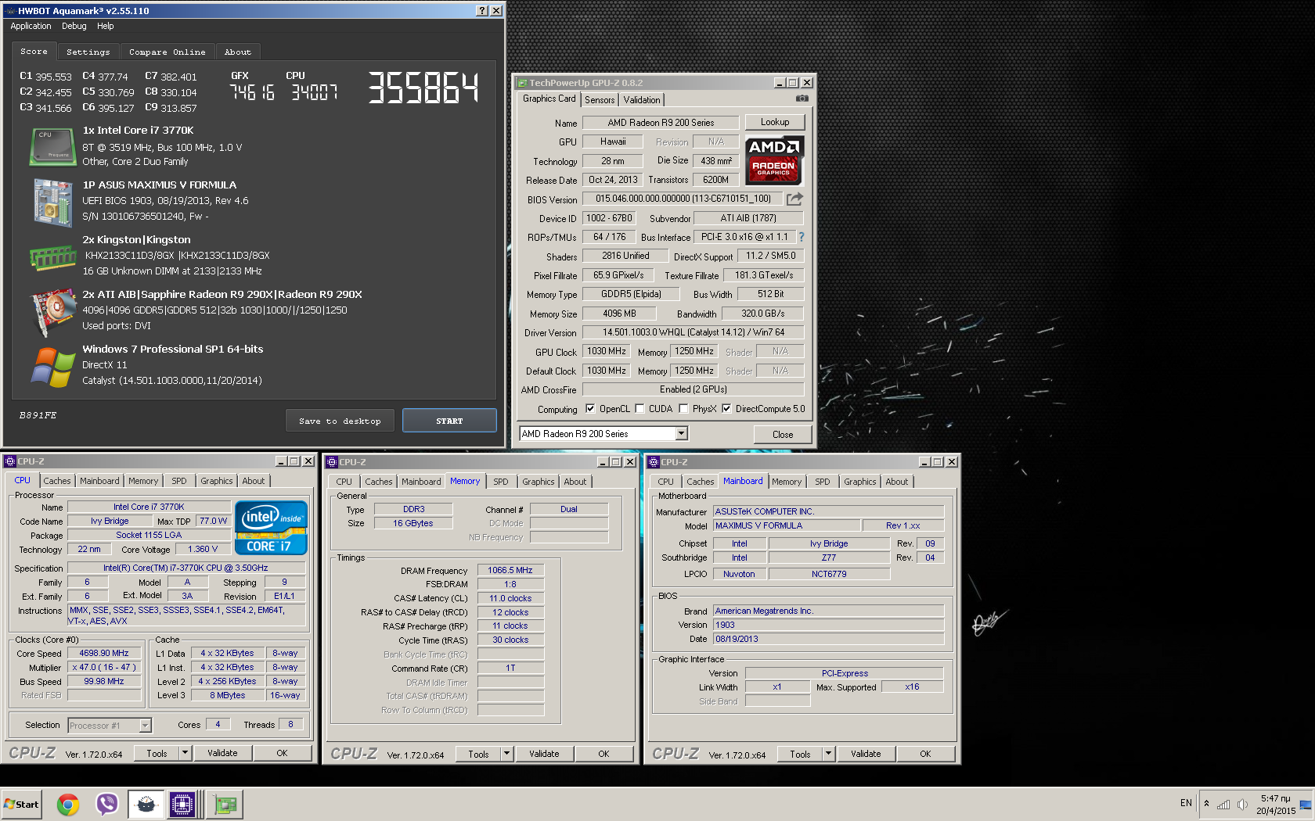Switch to HWBOT Aquamark taskbar icon
Viewport: 1315px width, 821px height.
pos(146,804)
